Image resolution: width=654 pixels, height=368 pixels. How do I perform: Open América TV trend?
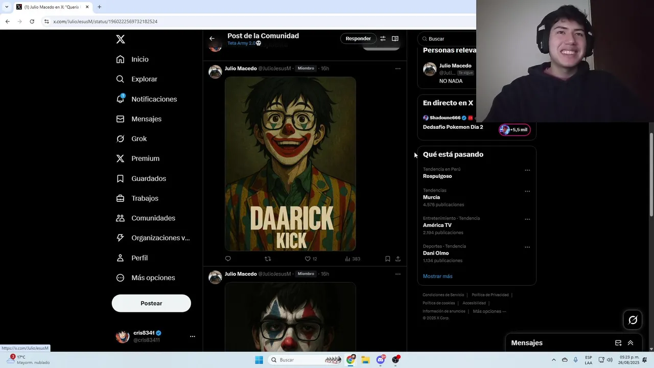click(x=437, y=225)
